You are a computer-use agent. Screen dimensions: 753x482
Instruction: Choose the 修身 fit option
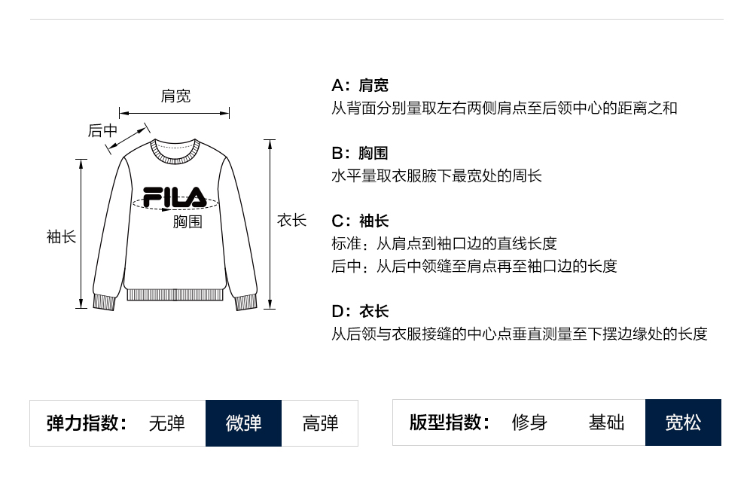tap(529, 423)
